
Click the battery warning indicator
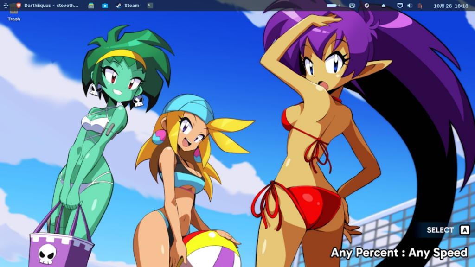tap(420, 6)
